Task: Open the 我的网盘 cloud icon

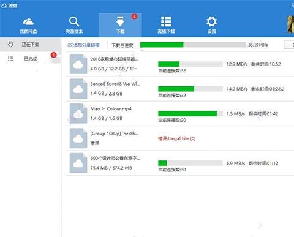Action: tap(28, 21)
